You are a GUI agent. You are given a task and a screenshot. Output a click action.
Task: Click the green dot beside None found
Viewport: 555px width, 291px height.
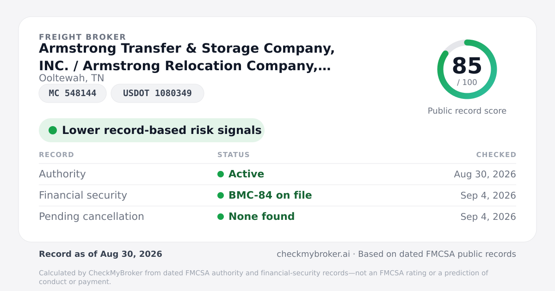[x=221, y=217]
